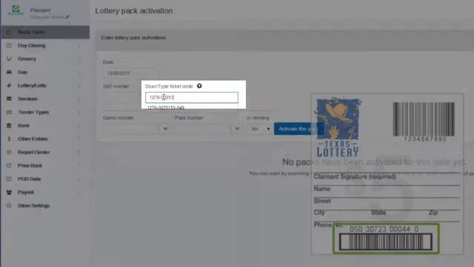
Task: Click the company logo at top left
Action: click(x=16, y=10)
